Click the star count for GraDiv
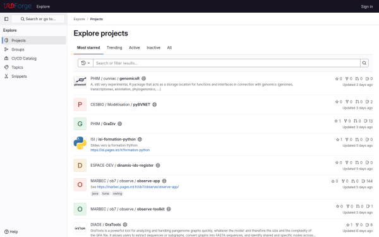The width and height of the screenshot is (379, 237). pos(338,121)
